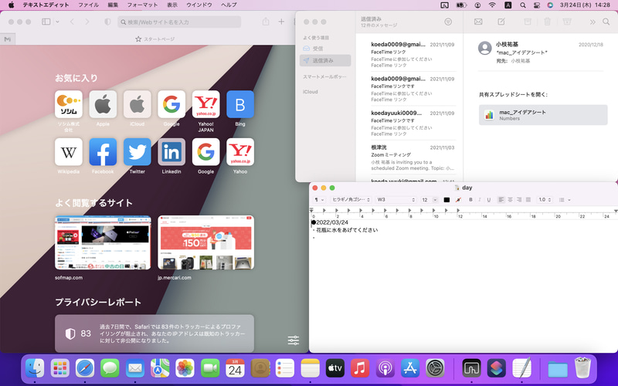Open text color black swatch
Viewport: 618px width, 386px height.
(447, 200)
